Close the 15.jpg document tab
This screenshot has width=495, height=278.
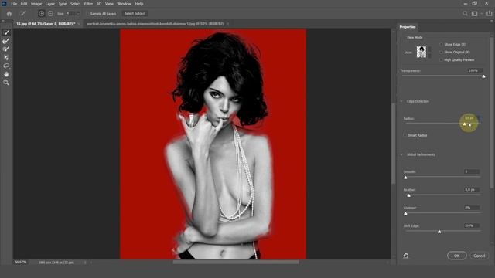[79, 24]
